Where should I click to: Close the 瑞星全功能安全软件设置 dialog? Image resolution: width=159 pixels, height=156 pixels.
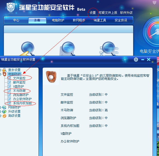point(149,60)
